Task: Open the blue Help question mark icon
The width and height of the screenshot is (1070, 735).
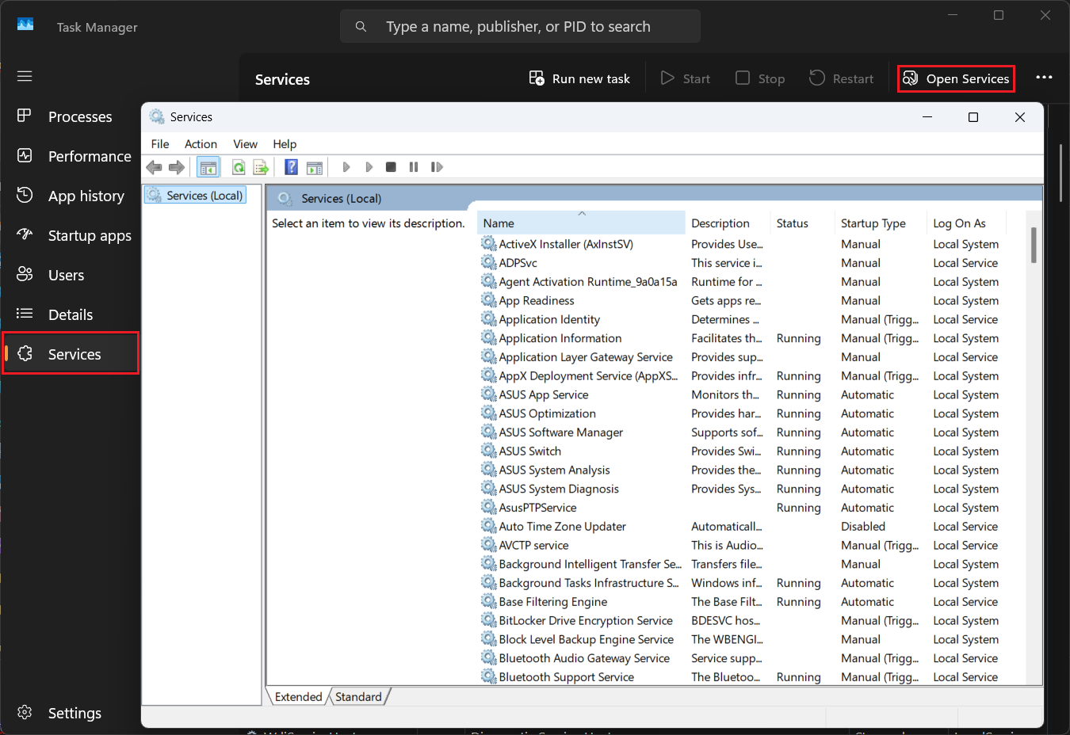Action: coord(291,167)
